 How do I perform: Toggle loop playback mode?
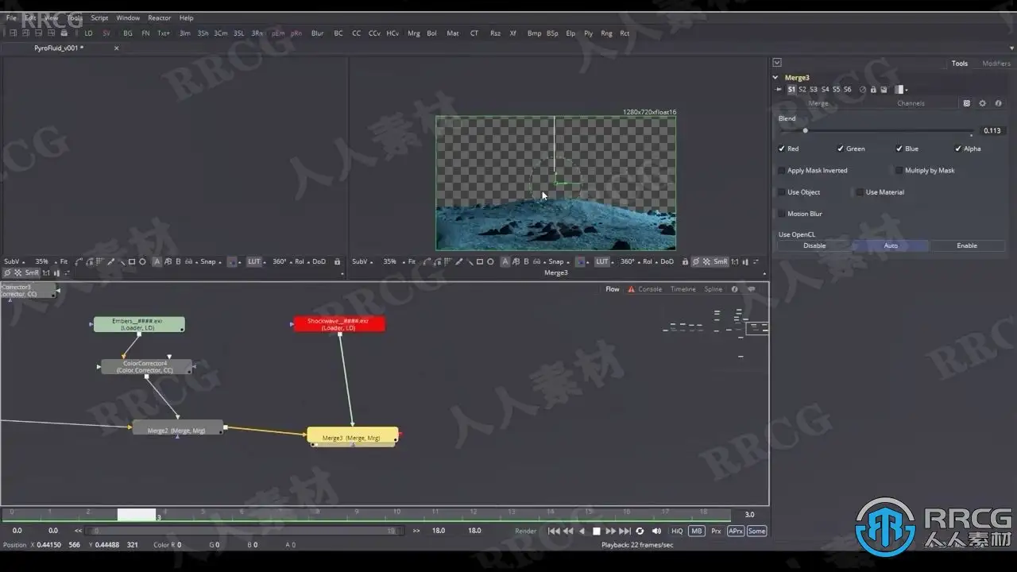coord(640,531)
